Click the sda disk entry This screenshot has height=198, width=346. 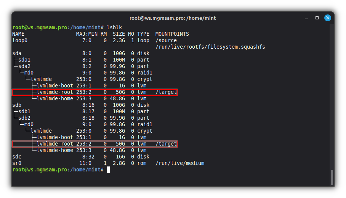point(17,53)
